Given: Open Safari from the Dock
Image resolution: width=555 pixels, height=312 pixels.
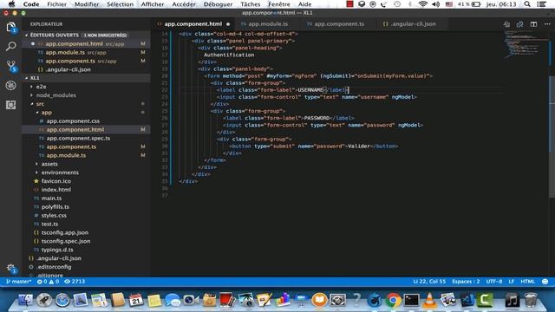Looking at the screenshot, I should [62, 300].
